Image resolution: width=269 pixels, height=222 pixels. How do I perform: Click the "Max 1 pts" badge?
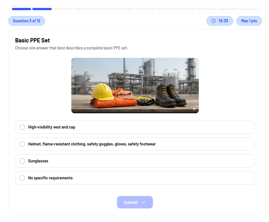pyautogui.click(x=249, y=21)
